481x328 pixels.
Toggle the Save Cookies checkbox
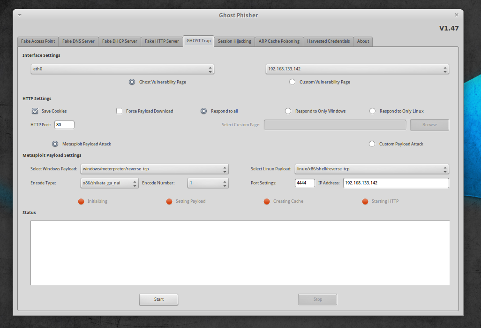(x=35, y=111)
